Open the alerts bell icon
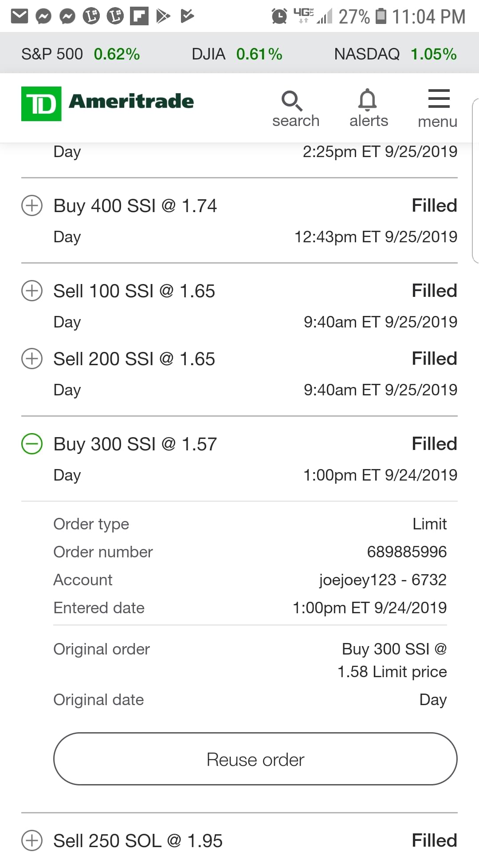This screenshot has height=852, width=479. coord(368,100)
